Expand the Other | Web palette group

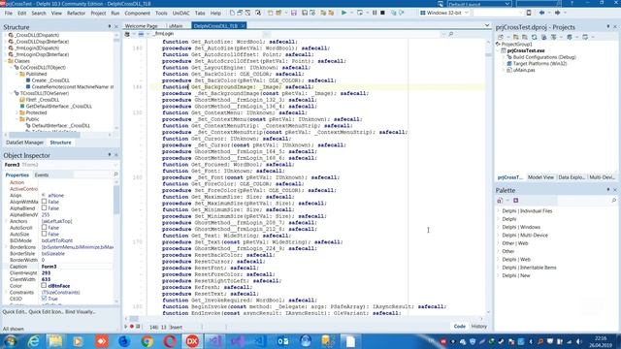tap(498, 243)
